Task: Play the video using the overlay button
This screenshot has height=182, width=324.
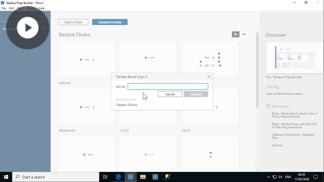Action: click(28, 28)
